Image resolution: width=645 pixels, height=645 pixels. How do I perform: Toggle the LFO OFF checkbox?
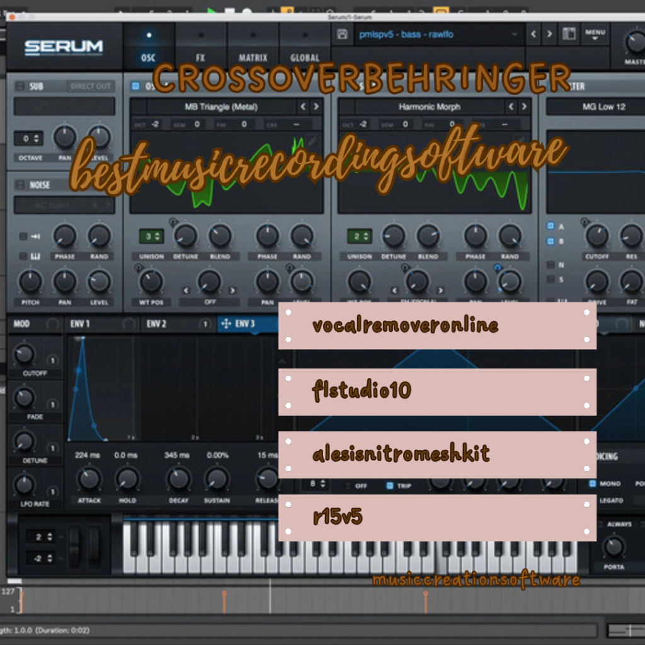tap(347, 486)
